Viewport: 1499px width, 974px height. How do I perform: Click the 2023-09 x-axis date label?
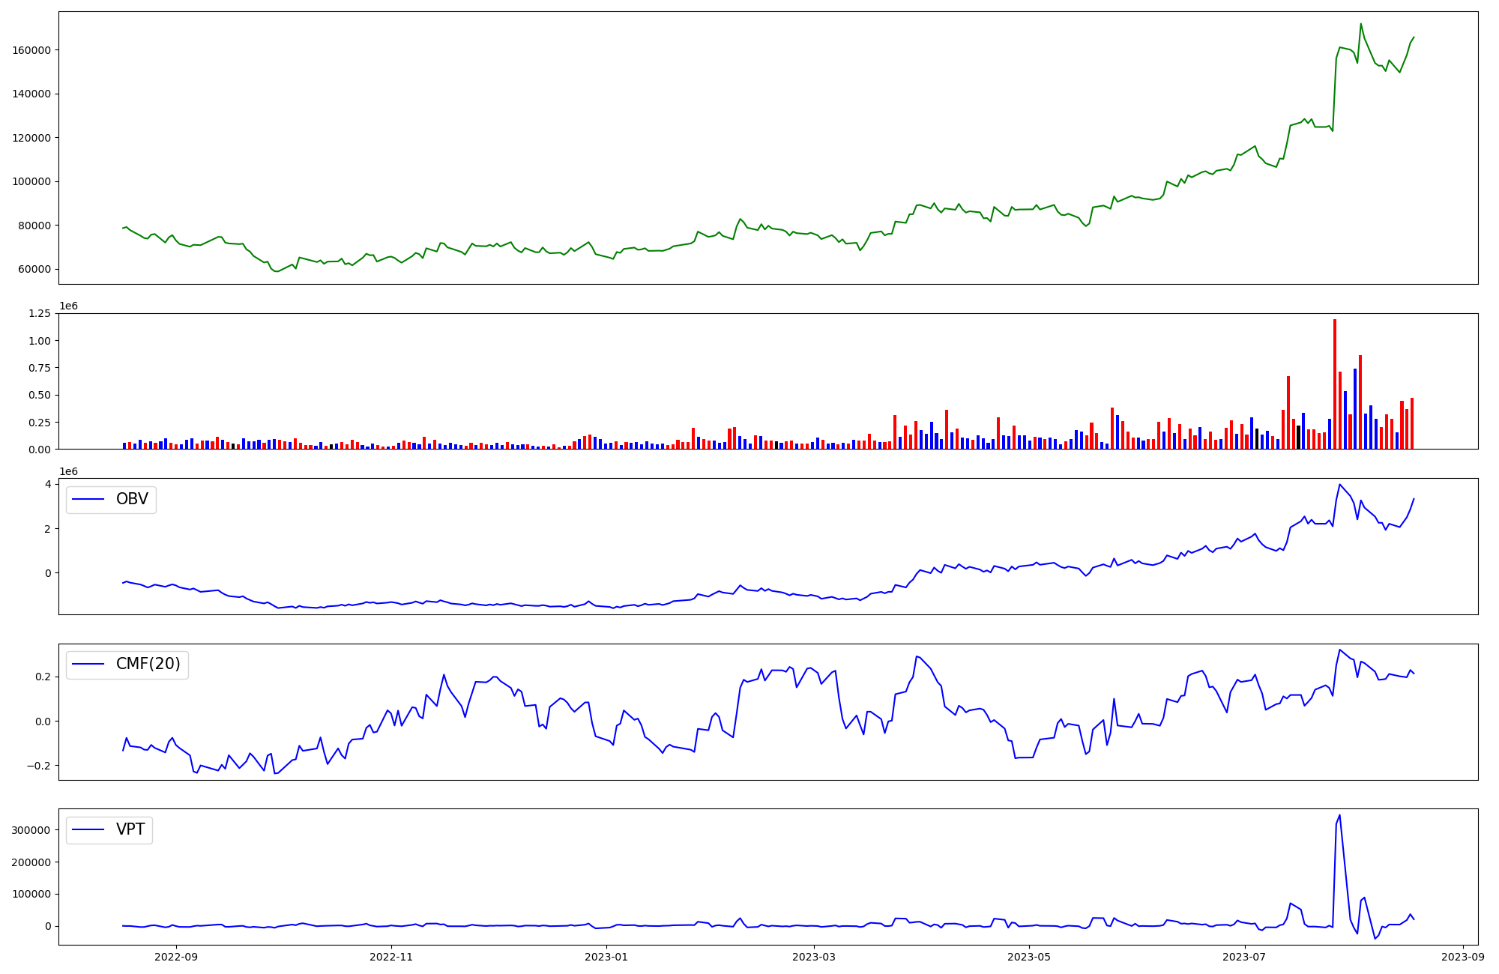(1463, 957)
